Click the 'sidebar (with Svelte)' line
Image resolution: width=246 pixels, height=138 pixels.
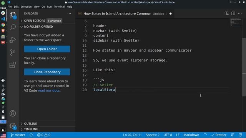pos(116,41)
